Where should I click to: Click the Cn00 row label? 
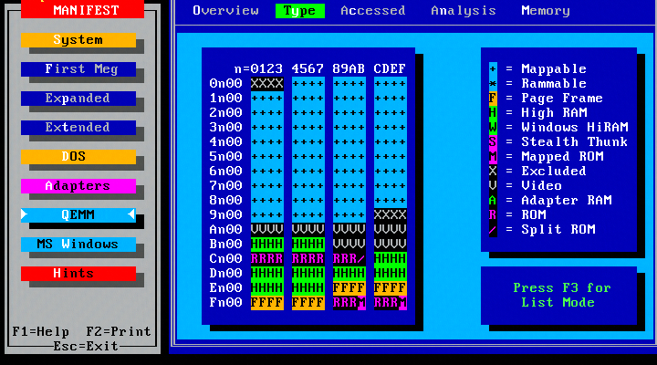click(226, 259)
